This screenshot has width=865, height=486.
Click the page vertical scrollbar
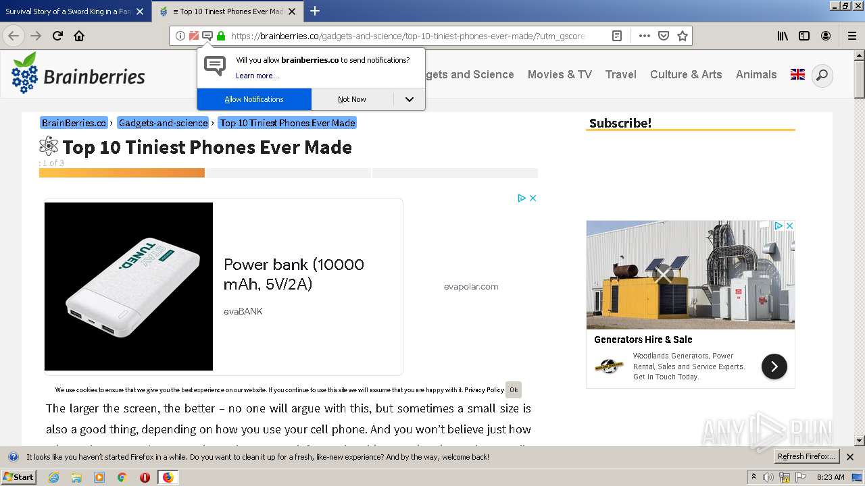(860, 248)
